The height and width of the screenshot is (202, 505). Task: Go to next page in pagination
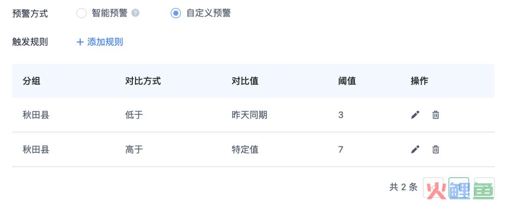click(x=484, y=187)
